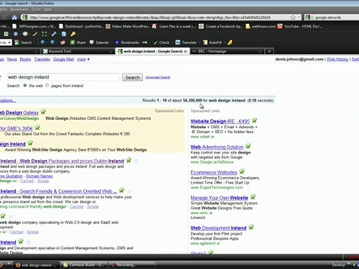Open the Google toolbar search box dropdown

pyautogui.click(x=9, y=43)
